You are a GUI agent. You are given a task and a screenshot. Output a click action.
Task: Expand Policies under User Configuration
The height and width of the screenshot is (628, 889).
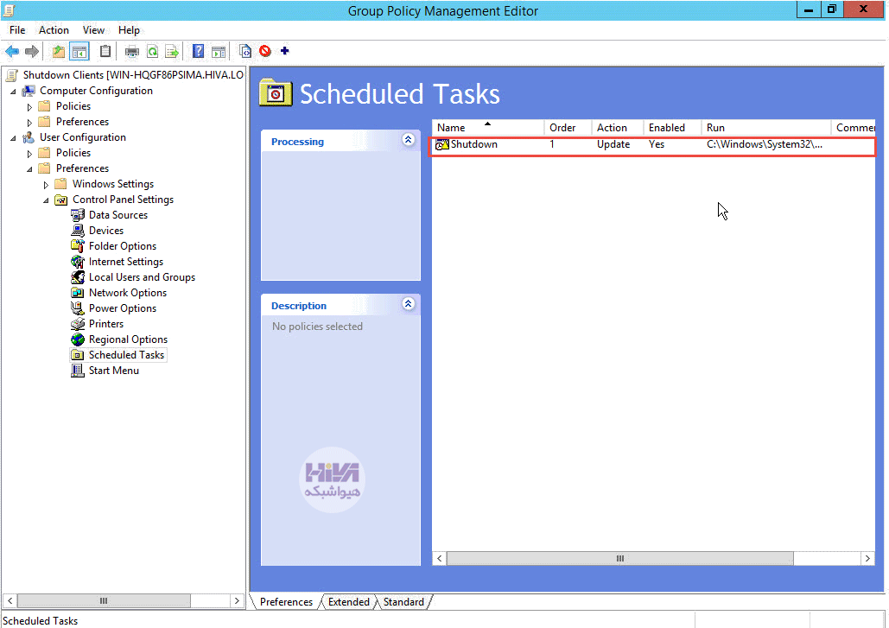[29, 153]
